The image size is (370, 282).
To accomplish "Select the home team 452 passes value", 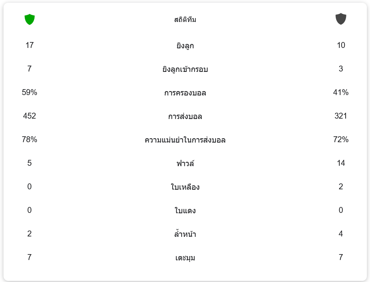I will coord(29,116).
